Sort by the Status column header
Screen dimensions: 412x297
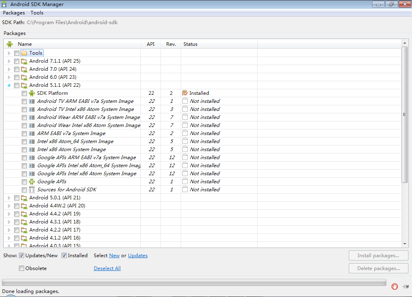[219, 44]
